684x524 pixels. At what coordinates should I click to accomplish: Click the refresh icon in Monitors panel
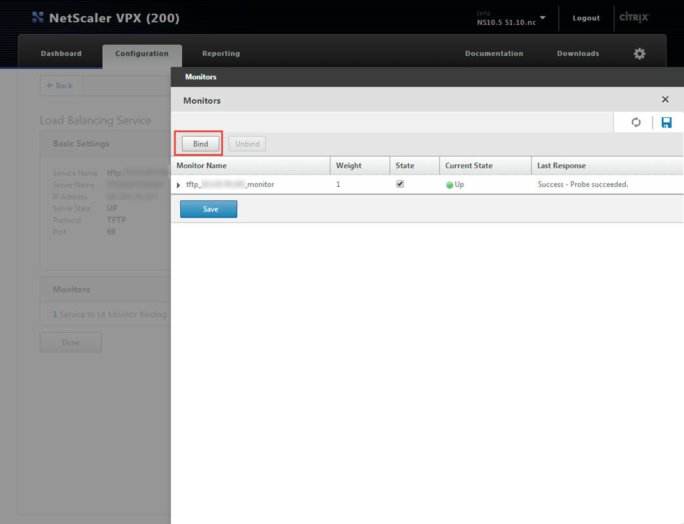636,122
